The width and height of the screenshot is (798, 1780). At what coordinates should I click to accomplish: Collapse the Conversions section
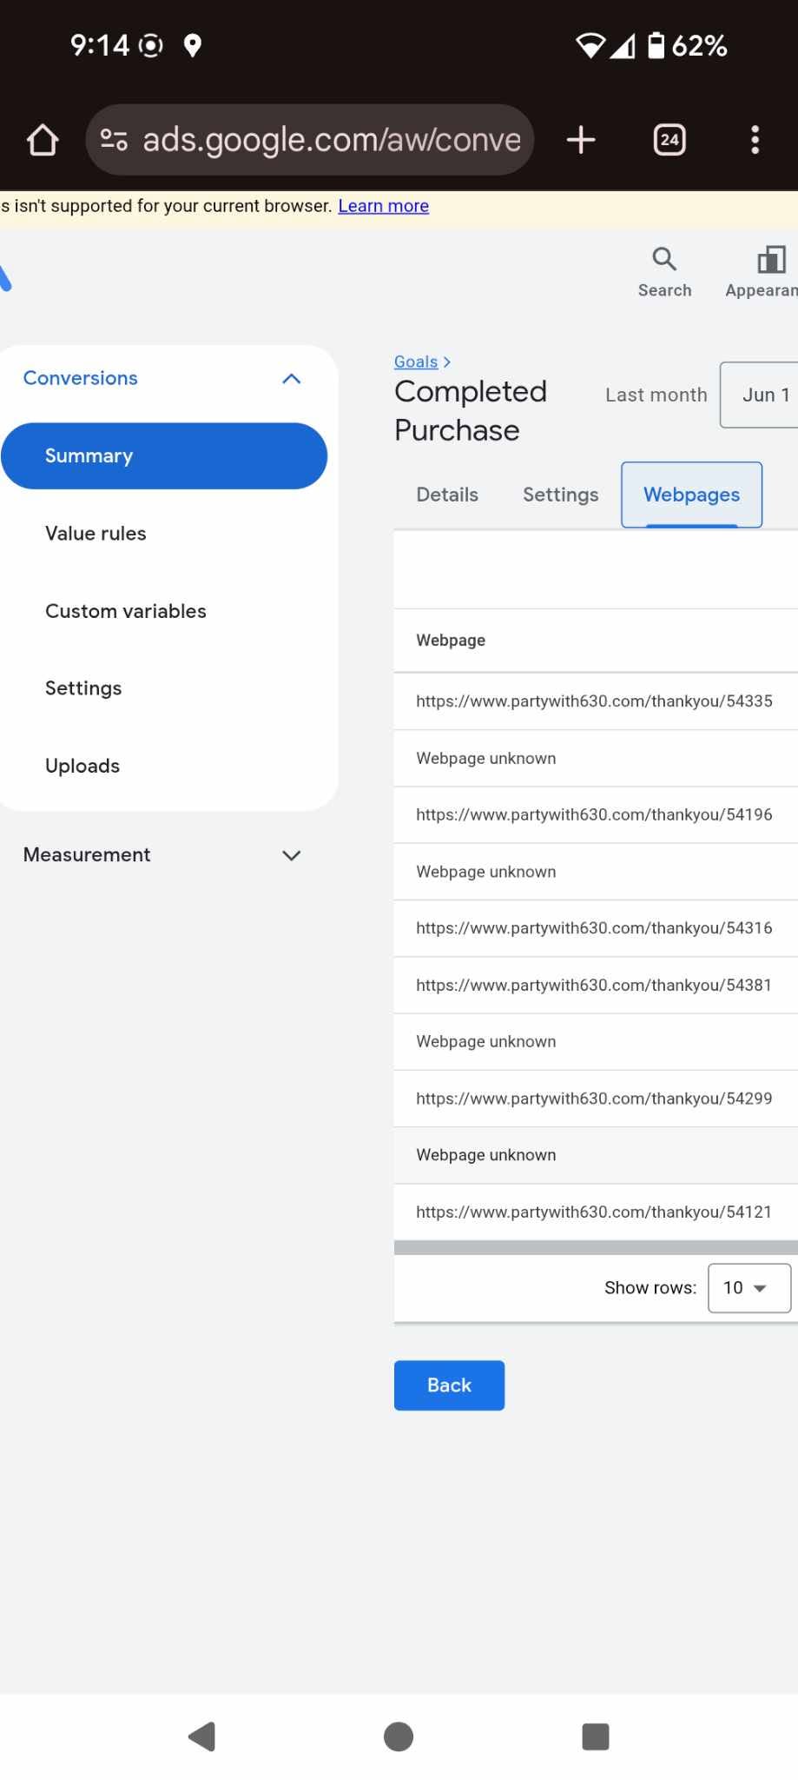click(291, 379)
